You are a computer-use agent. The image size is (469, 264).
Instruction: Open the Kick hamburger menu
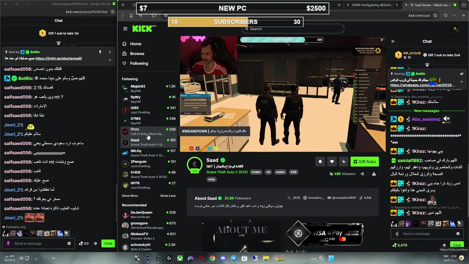pos(125,29)
